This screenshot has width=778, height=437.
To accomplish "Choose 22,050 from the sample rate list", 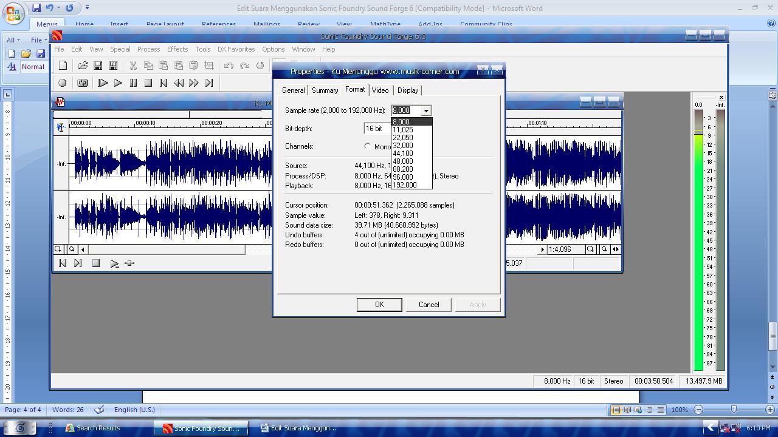I will [403, 137].
